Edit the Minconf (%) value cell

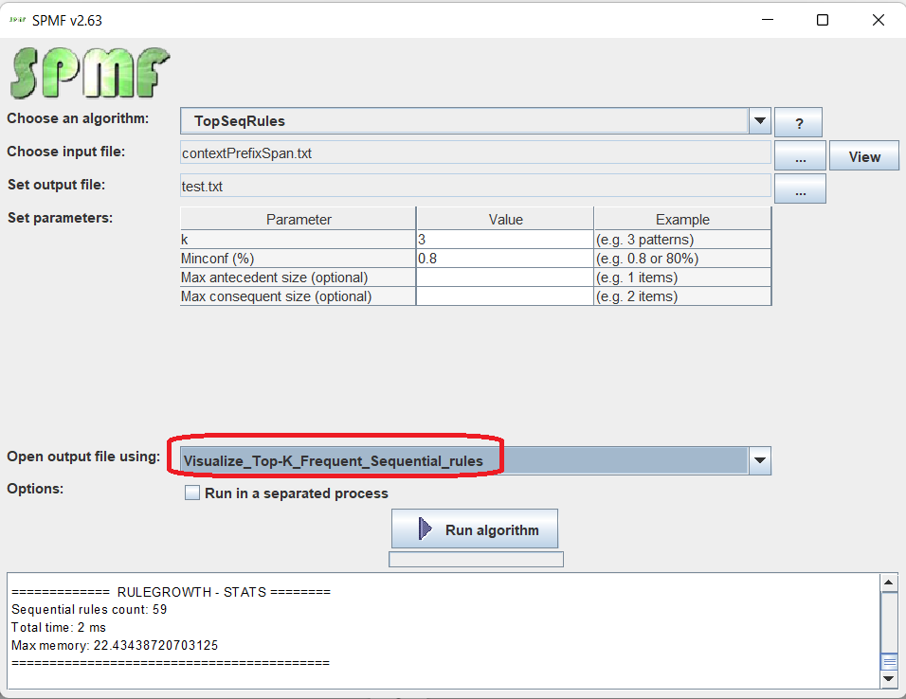504,259
